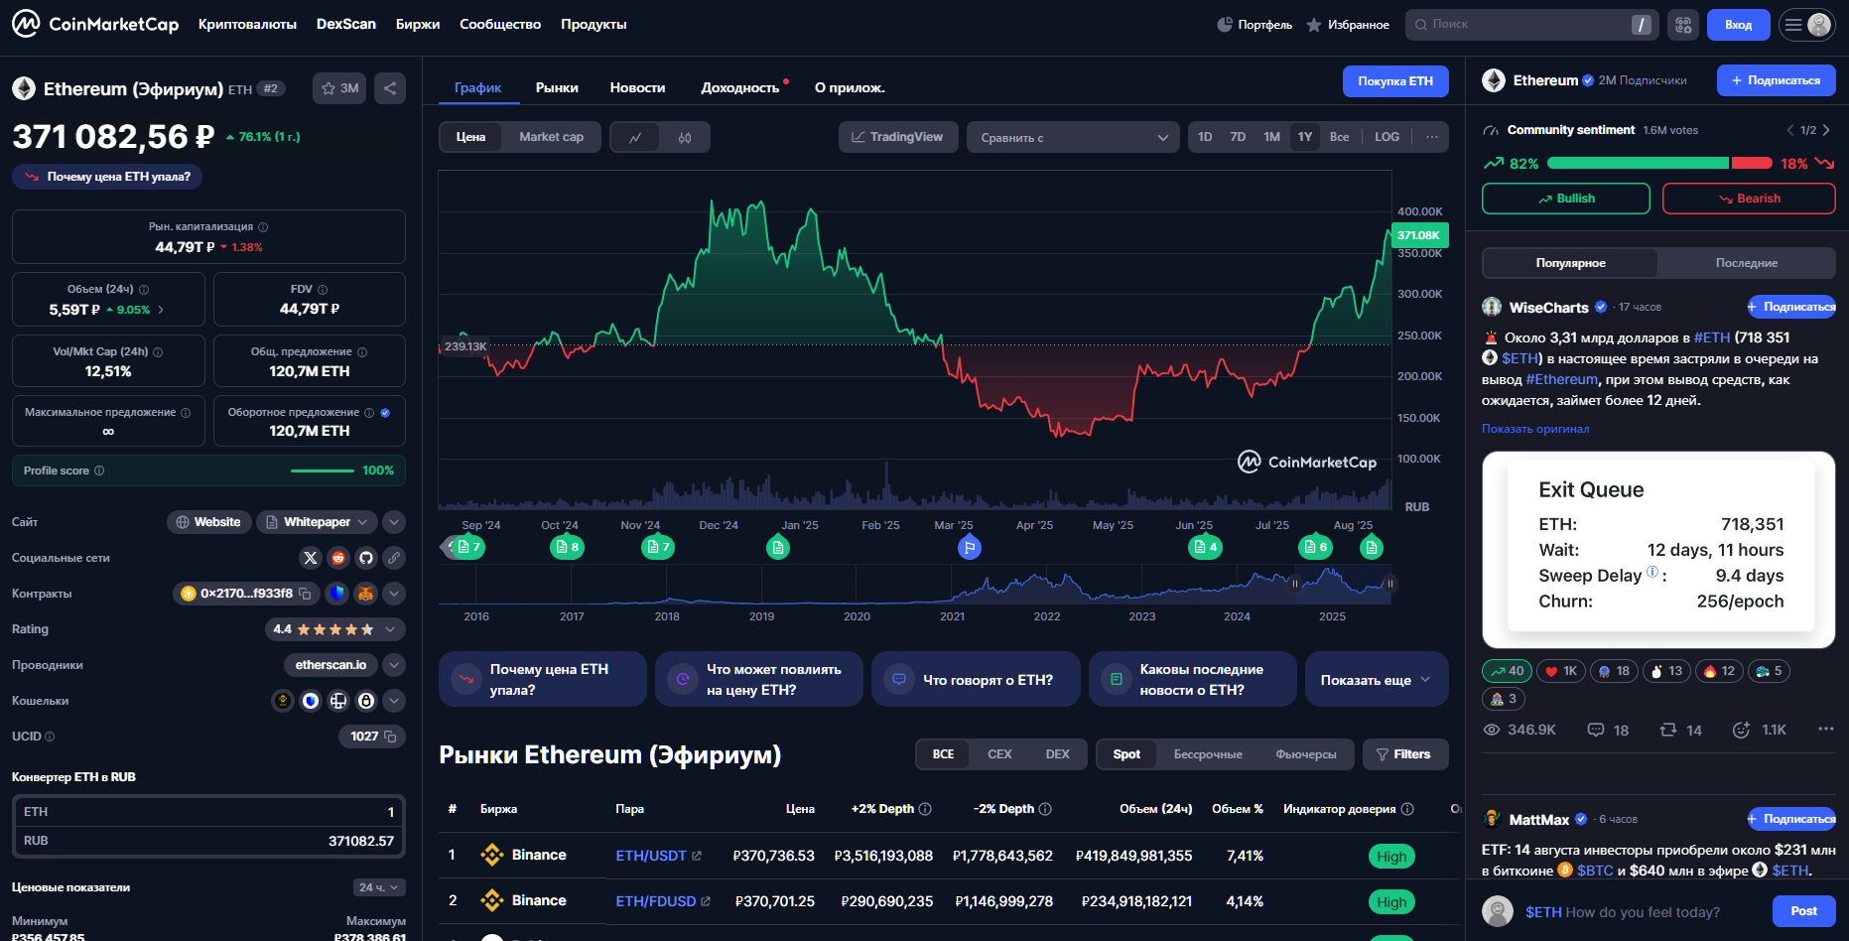Open the 24 ч. price period dropdown
The width and height of the screenshot is (1849, 941).
[379, 887]
